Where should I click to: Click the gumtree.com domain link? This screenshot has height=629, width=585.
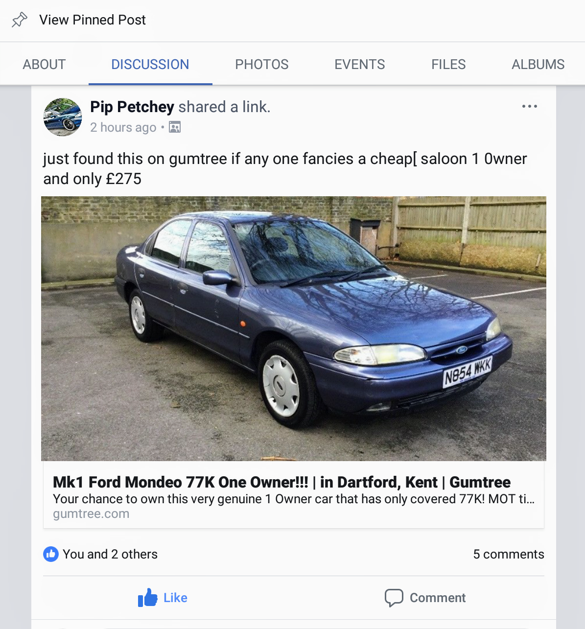[x=91, y=513]
